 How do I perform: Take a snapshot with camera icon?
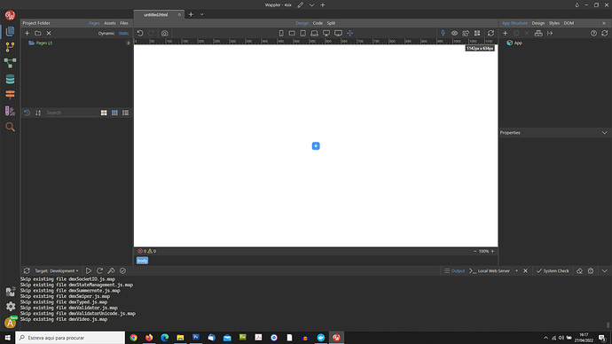(165, 33)
